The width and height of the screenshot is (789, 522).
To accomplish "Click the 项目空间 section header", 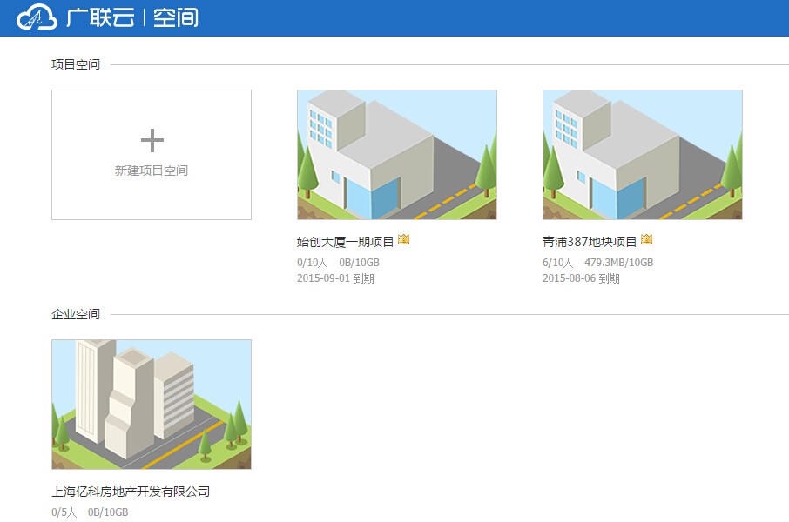I will (x=74, y=64).
